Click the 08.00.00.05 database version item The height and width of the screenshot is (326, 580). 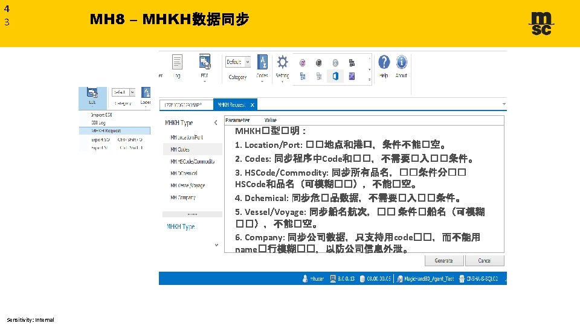(x=375, y=279)
